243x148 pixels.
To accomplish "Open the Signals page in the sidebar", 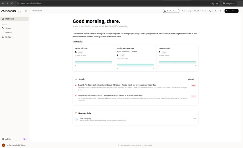I will point(14,28).
